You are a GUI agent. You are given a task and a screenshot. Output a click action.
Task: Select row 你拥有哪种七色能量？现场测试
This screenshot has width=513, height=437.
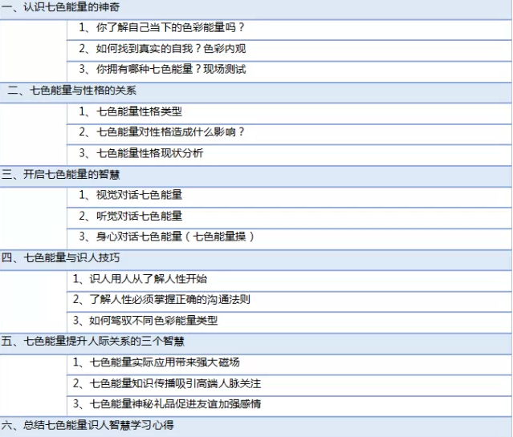(289, 71)
